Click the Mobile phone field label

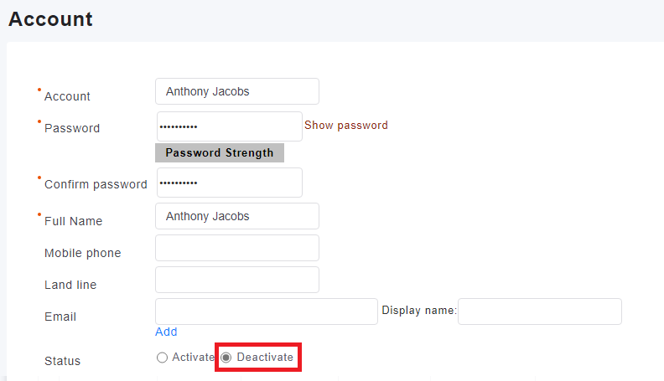pyautogui.click(x=82, y=253)
